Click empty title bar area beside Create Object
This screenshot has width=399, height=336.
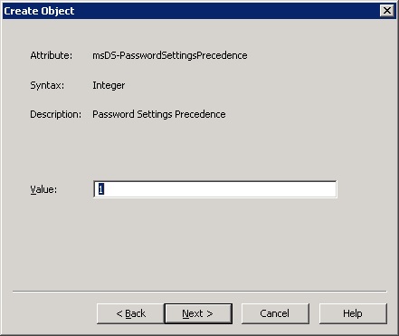[226, 11]
